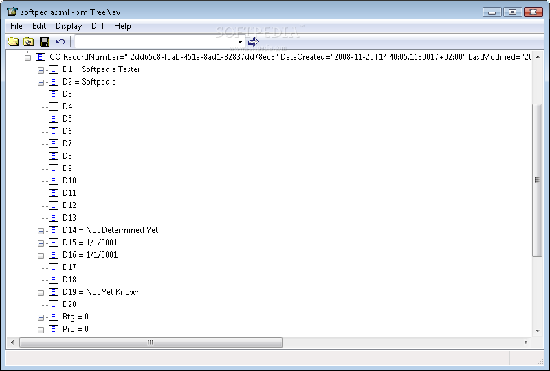550x371 pixels.
Task: Expand the D19 = Not Yet Known node
Action: [x=41, y=293]
